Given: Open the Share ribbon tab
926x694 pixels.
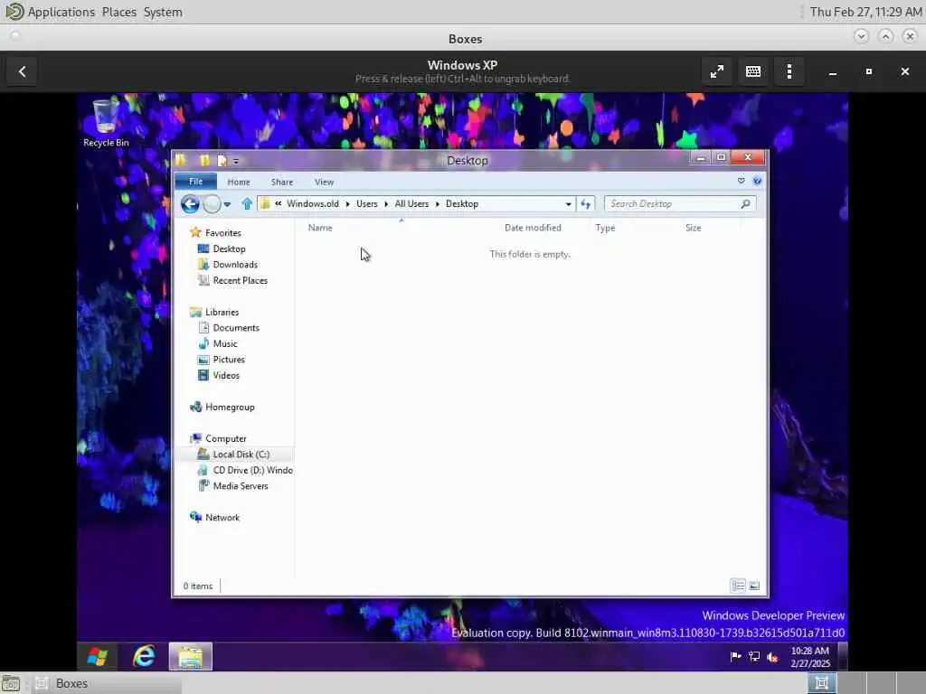Looking at the screenshot, I should click(x=282, y=183).
